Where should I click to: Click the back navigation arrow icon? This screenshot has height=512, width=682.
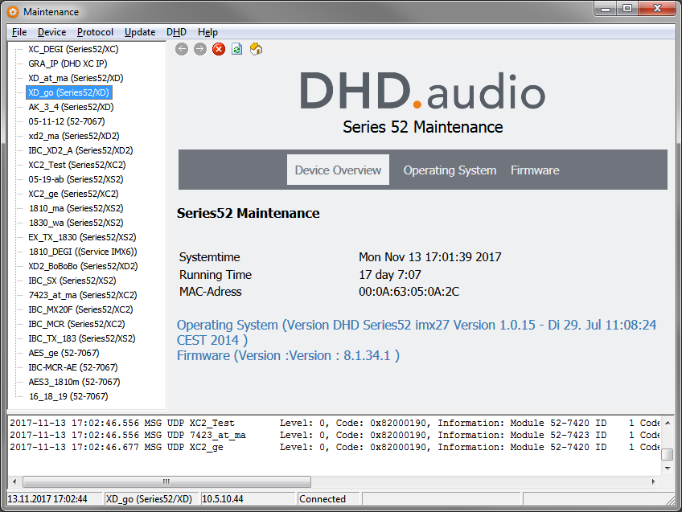pos(182,49)
